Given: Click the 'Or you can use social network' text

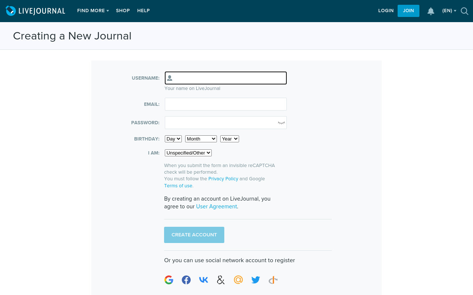Looking at the screenshot, I should (229, 260).
